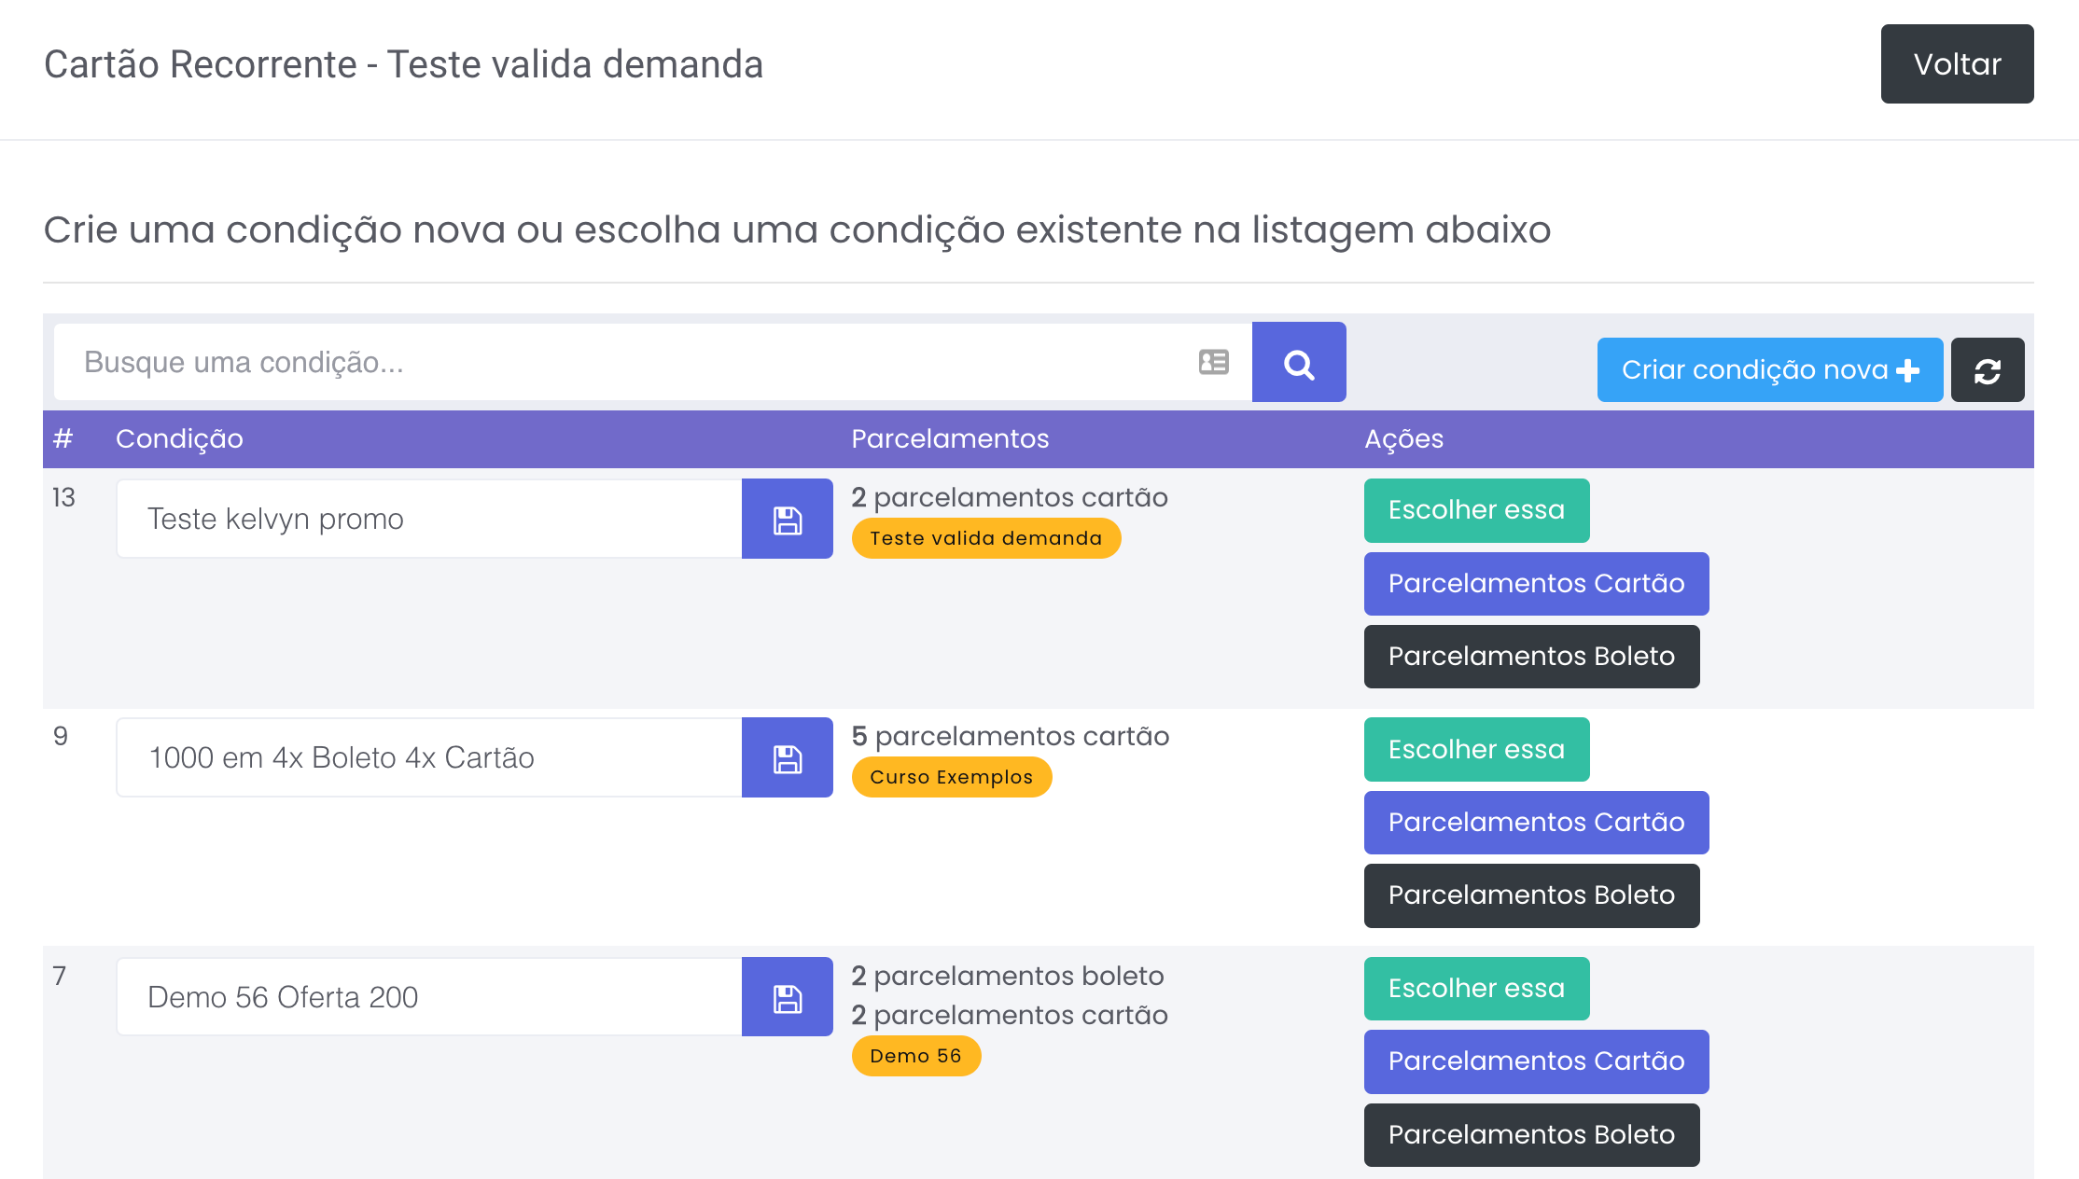2079x1179 pixels.
Task: Save the "Demo 56 Oferta 200" condition name
Action: (787, 997)
